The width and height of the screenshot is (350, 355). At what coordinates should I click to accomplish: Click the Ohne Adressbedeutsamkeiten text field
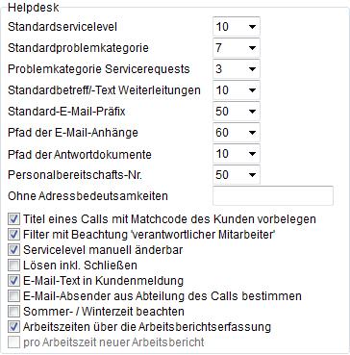(x=273, y=195)
